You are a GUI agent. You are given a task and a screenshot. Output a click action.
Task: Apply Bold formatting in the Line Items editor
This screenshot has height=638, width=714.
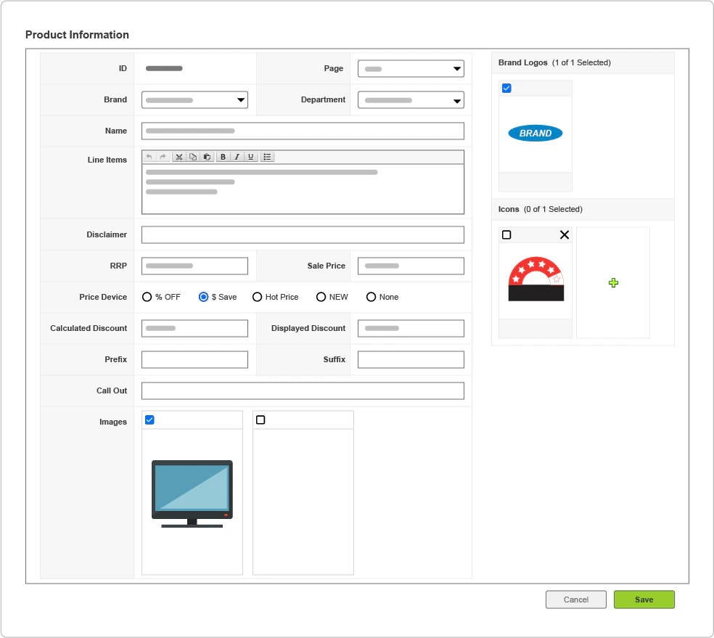pyautogui.click(x=223, y=156)
